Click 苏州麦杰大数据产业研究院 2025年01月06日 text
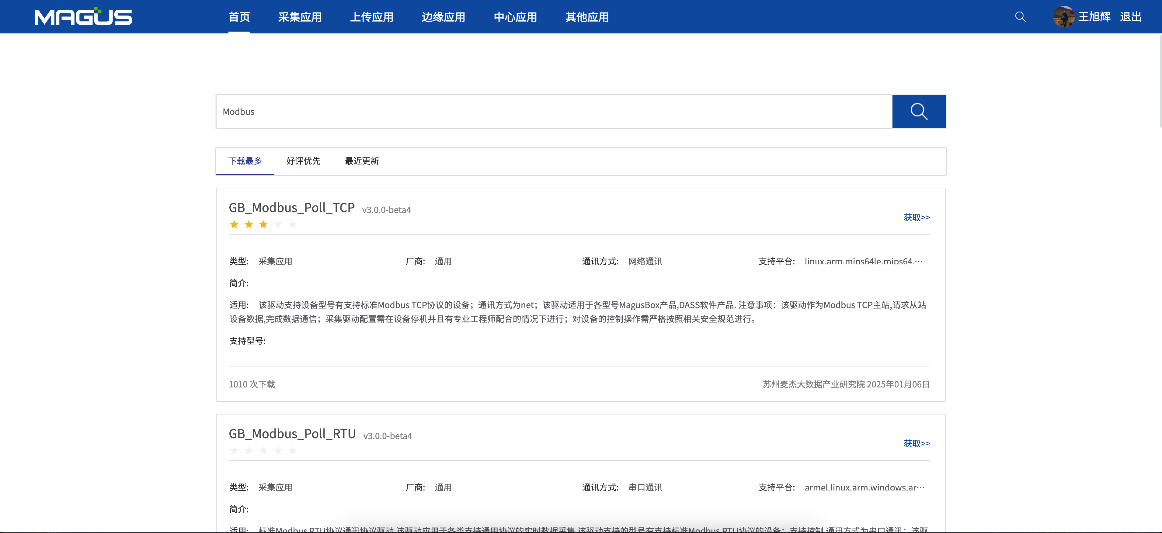1162x533 pixels. pyautogui.click(x=846, y=384)
